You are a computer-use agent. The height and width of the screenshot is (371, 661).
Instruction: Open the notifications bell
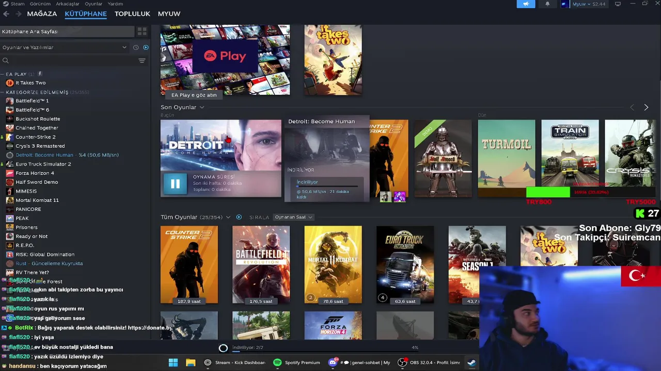tap(547, 4)
